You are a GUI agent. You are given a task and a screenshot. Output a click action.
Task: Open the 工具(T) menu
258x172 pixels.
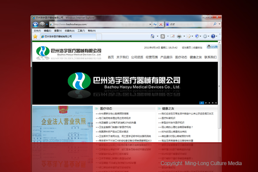click(81, 31)
